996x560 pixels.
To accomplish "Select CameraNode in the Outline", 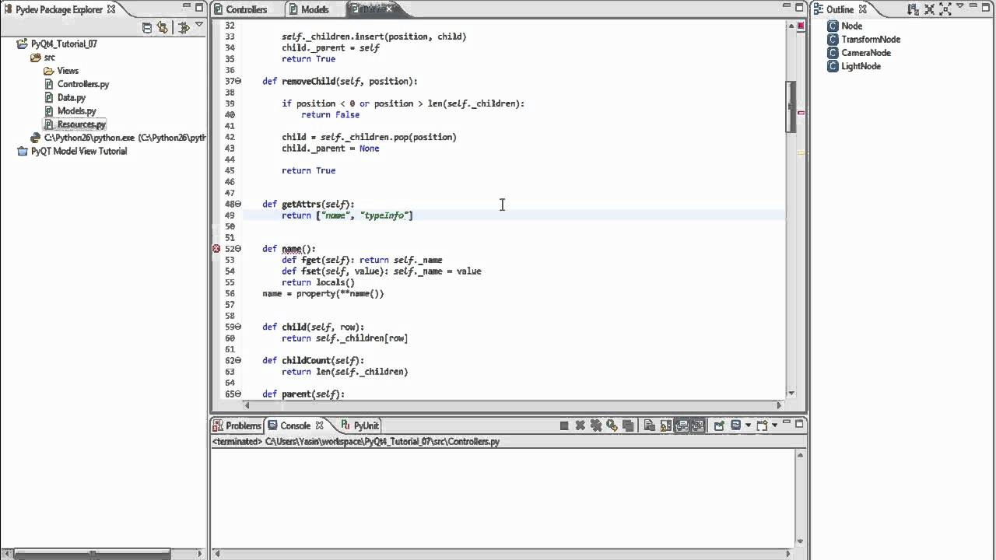I will [x=866, y=53].
